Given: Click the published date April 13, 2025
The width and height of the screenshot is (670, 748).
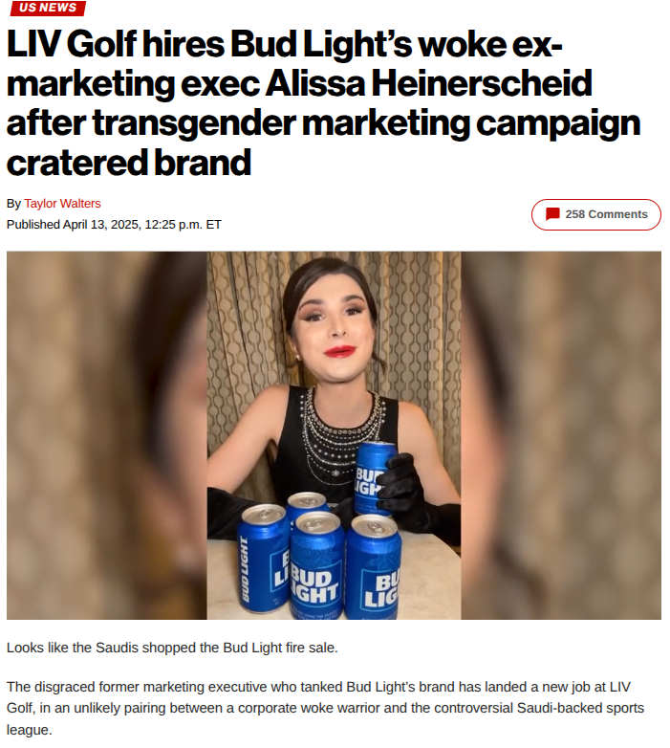Looking at the screenshot, I should click(x=101, y=224).
